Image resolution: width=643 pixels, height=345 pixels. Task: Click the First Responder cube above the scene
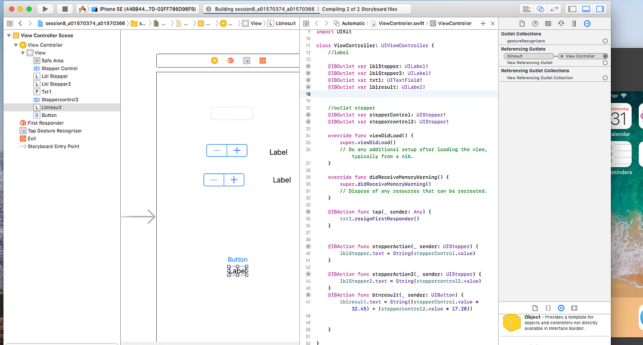click(230, 60)
